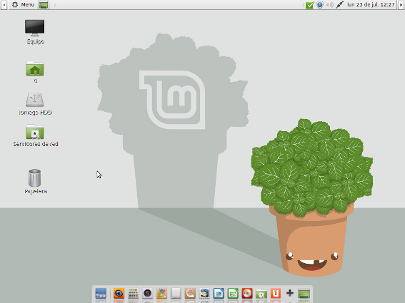Open Thunderbird mail stamp icon in dock

click(x=204, y=294)
